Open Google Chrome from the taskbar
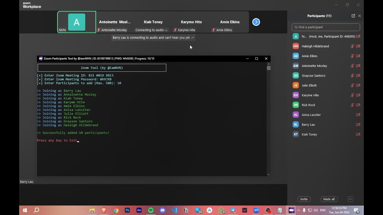383x215 pixels. pyautogui.click(x=116, y=210)
